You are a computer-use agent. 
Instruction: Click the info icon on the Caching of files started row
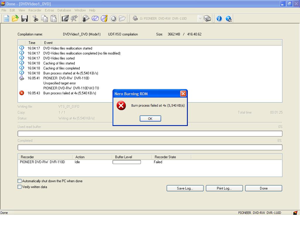pyautogui.click(x=22, y=63)
